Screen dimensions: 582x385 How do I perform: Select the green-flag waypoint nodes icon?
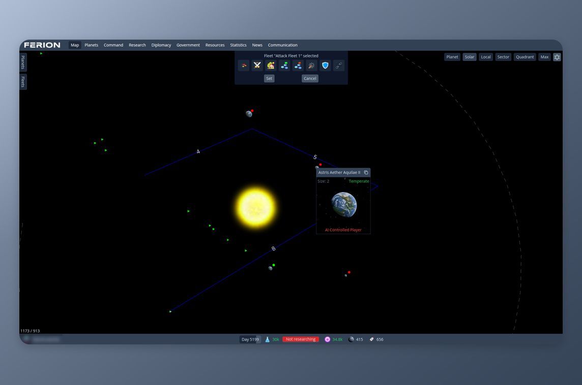pyautogui.click(x=284, y=66)
